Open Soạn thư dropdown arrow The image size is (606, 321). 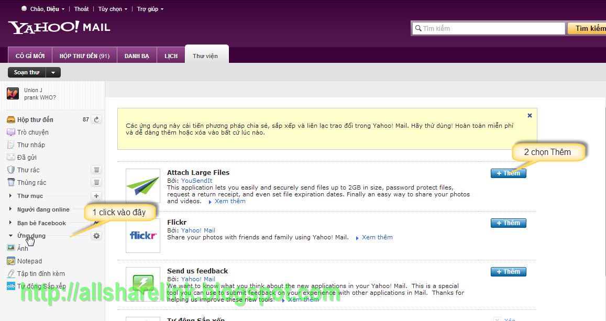53,72
